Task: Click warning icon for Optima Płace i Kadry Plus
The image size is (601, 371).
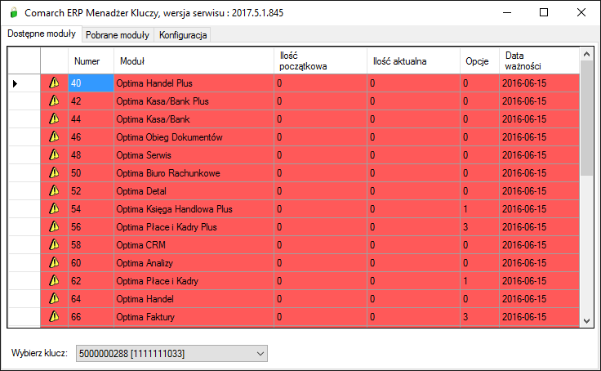Action: pyautogui.click(x=54, y=227)
